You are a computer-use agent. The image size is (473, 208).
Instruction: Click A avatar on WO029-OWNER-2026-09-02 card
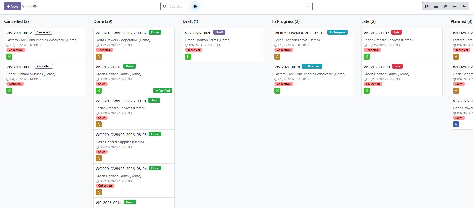pos(99,57)
